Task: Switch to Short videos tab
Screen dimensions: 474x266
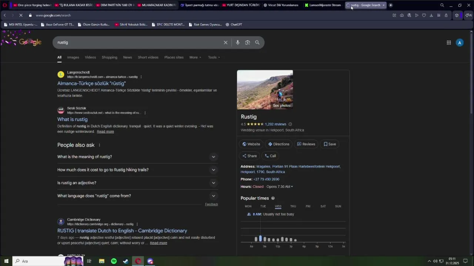Action: point(148,57)
